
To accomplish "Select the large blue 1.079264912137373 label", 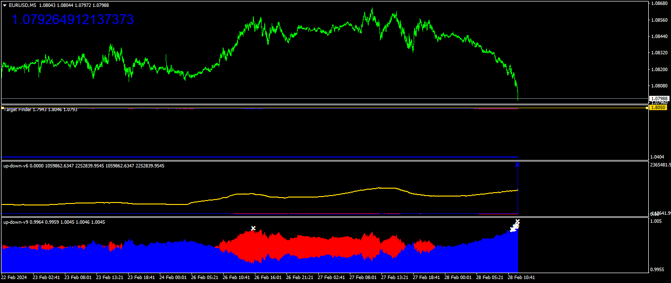I will click(x=72, y=20).
